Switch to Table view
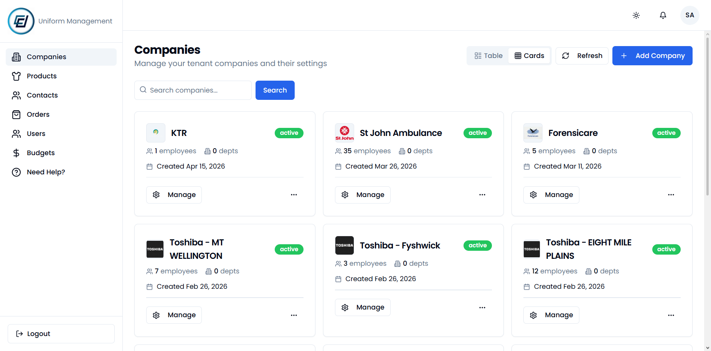The height and width of the screenshot is (351, 711). 488,56
